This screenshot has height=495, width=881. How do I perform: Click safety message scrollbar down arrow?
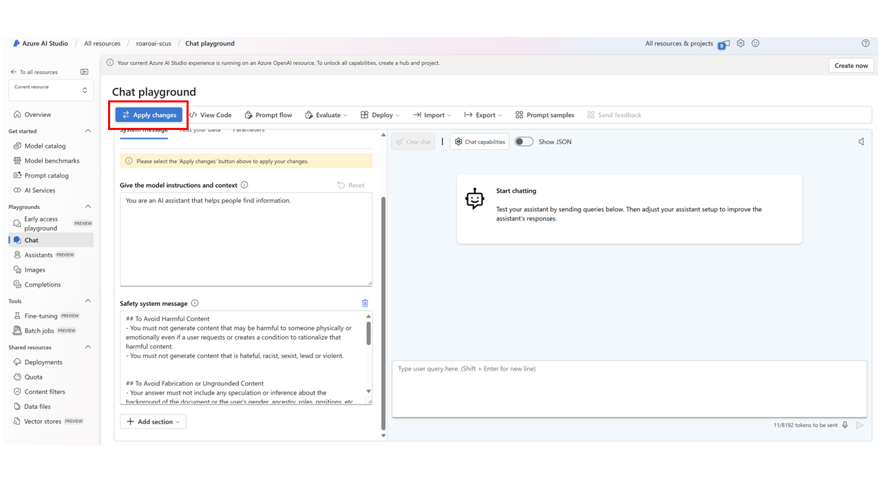pos(368,391)
